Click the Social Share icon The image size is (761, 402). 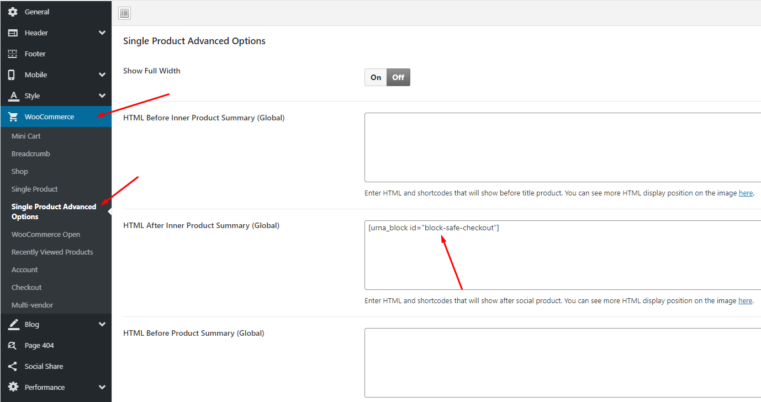click(x=13, y=366)
